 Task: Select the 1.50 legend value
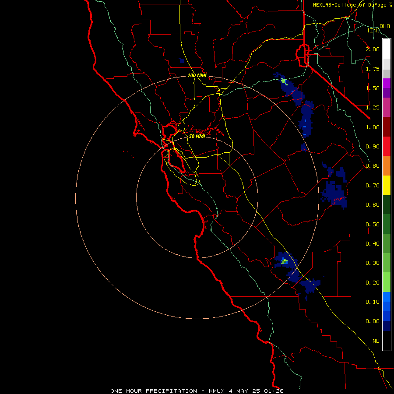(x=373, y=88)
